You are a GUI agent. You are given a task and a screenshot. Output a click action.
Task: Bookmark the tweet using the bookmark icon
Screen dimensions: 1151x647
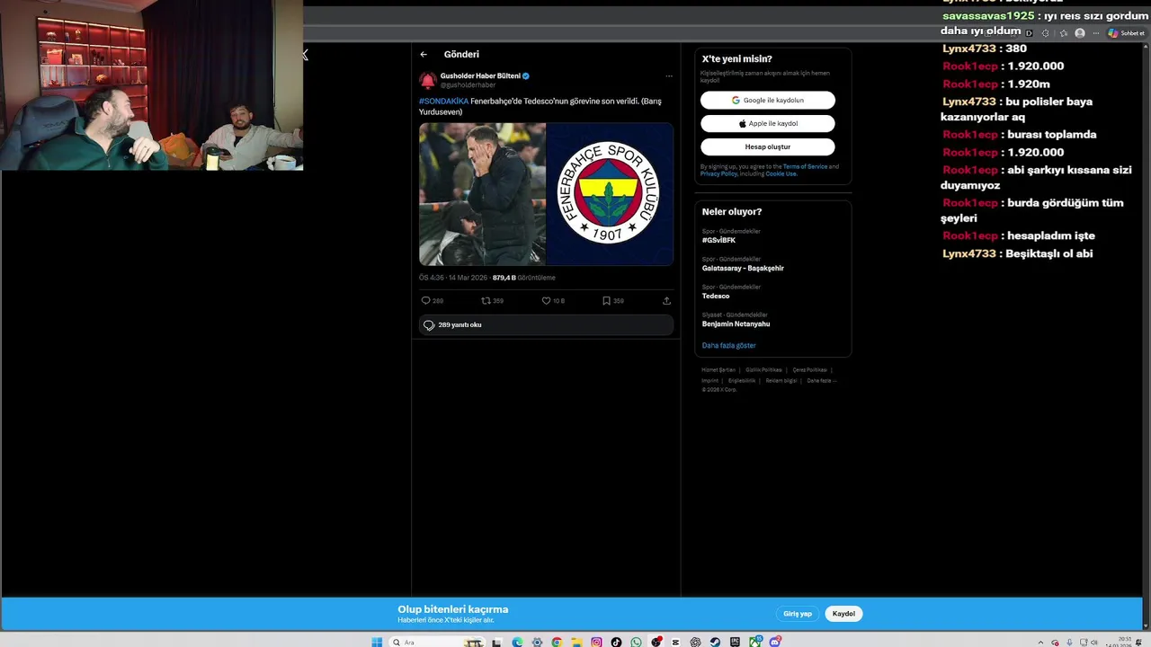pyautogui.click(x=606, y=301)
